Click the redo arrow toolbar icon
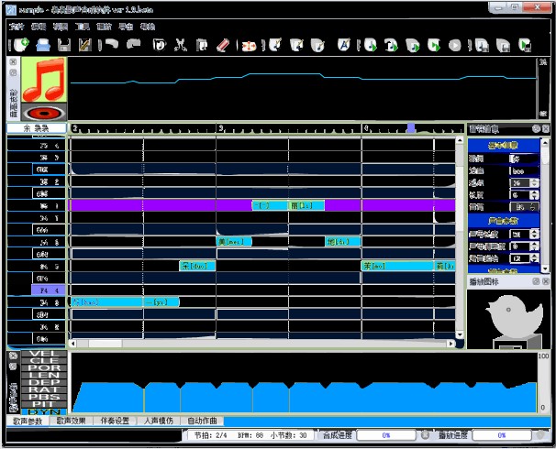Viewport: 556px width, 449px height. [x=134, y=44]
